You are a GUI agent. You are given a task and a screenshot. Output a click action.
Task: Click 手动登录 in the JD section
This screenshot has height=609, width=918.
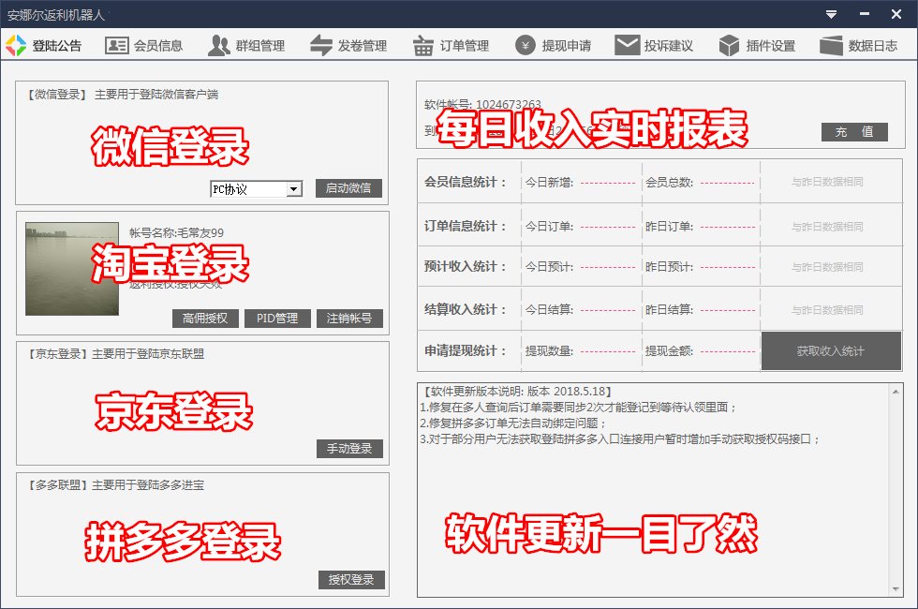pos(349,449)
